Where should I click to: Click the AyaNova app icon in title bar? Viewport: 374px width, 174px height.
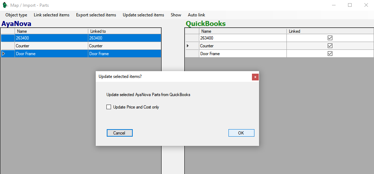(5, 5)
